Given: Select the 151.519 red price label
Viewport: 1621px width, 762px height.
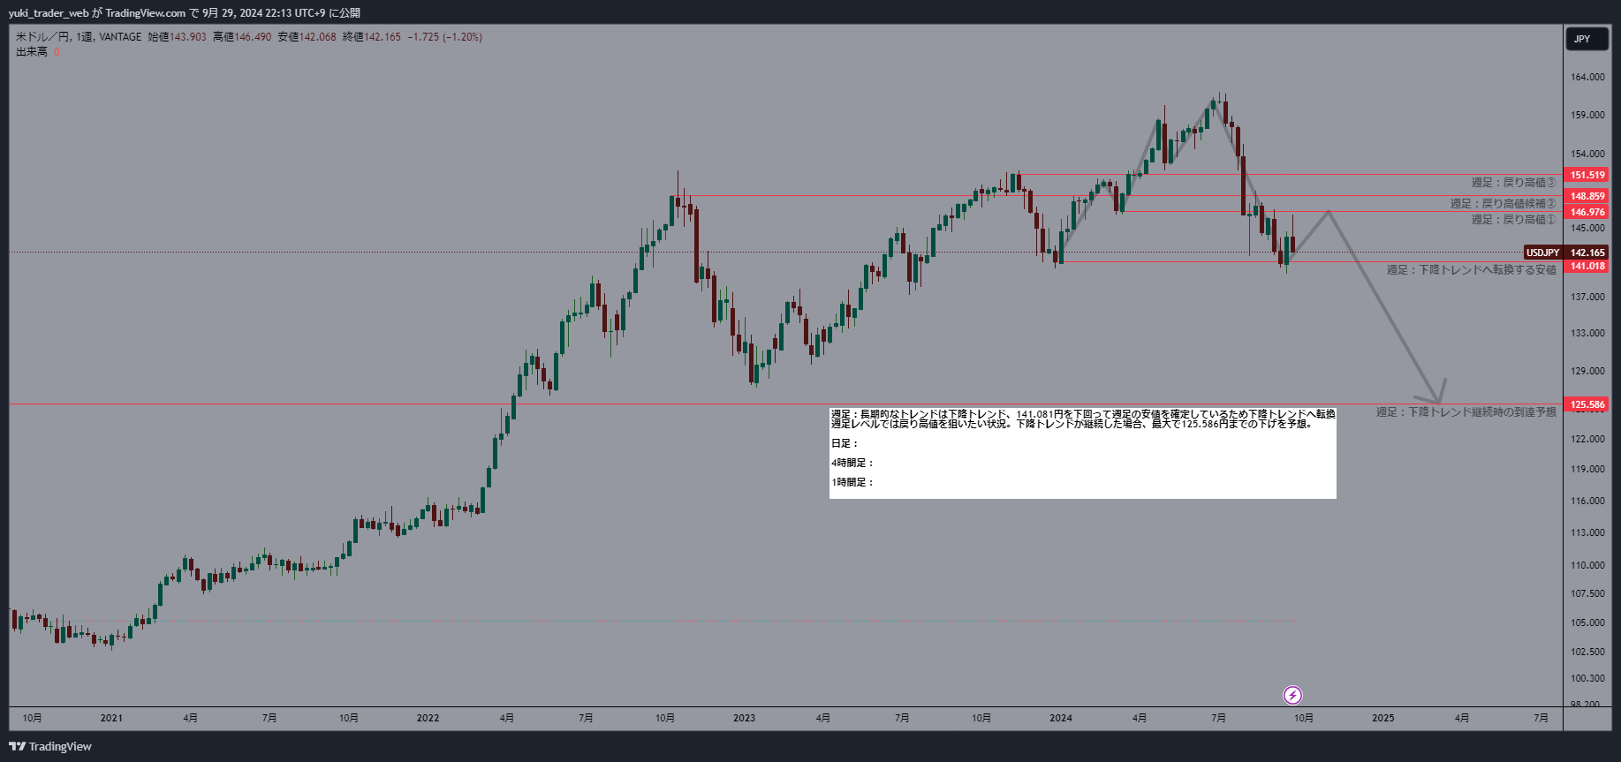Looking at the screenshot, I should (1587, 175).
